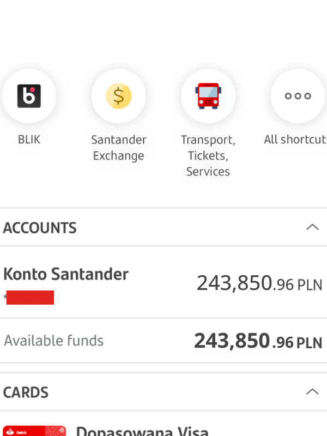Click the Konto Santander balance amount

pos(259,283)
